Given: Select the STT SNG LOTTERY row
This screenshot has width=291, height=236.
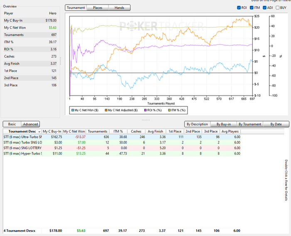Looking at the screenshot, I should (x=122, y=148).
